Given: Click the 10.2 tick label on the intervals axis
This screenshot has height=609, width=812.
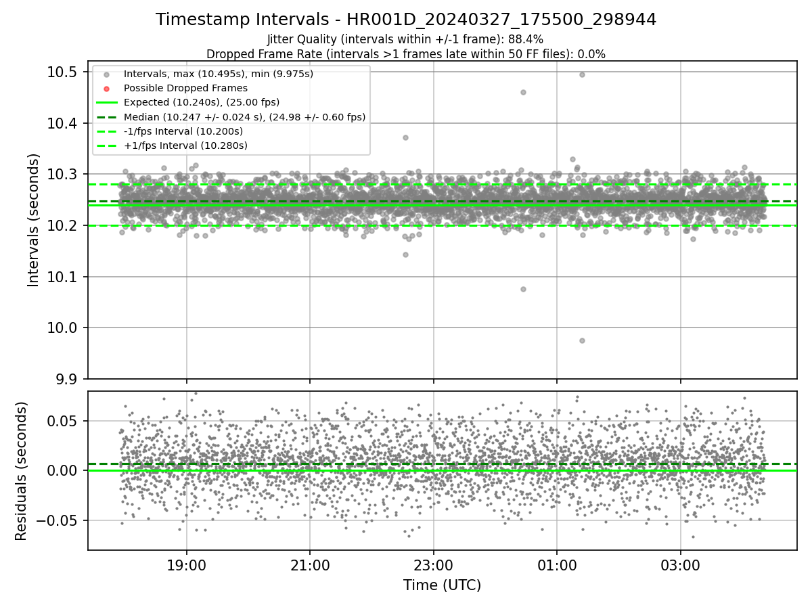Looking at the screenshot, I should [62, 225].
